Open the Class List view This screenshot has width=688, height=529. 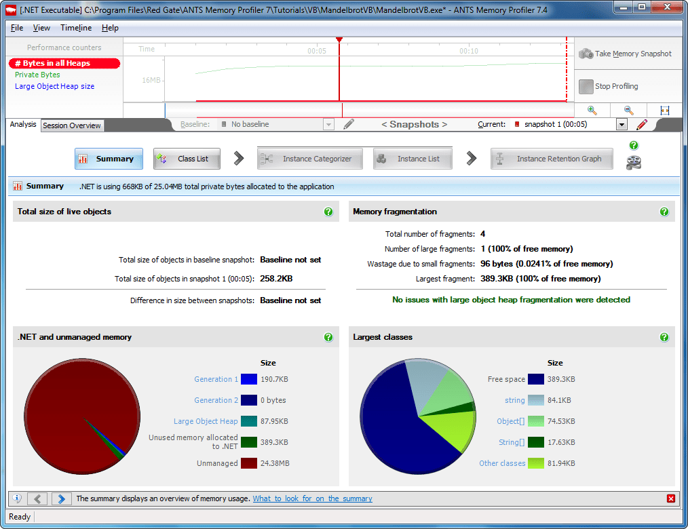point(187,159)
